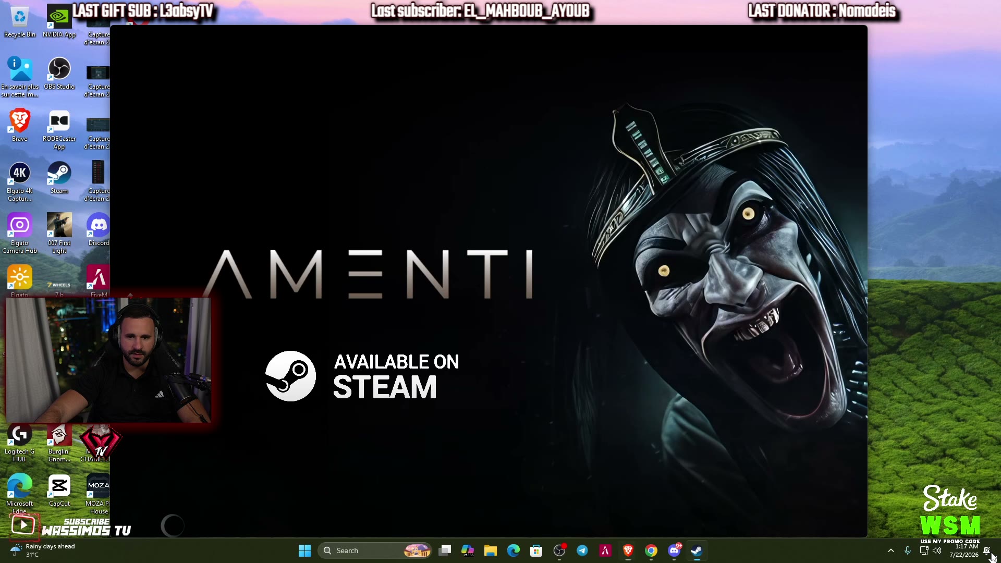Switch to Steam in the taskbar
1001x563 pixels.
coord(697,550)
